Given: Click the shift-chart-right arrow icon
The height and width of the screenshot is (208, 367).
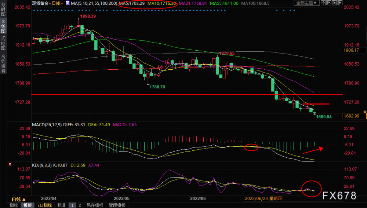Looking at the screenshot, I should [x=340, y=3].
